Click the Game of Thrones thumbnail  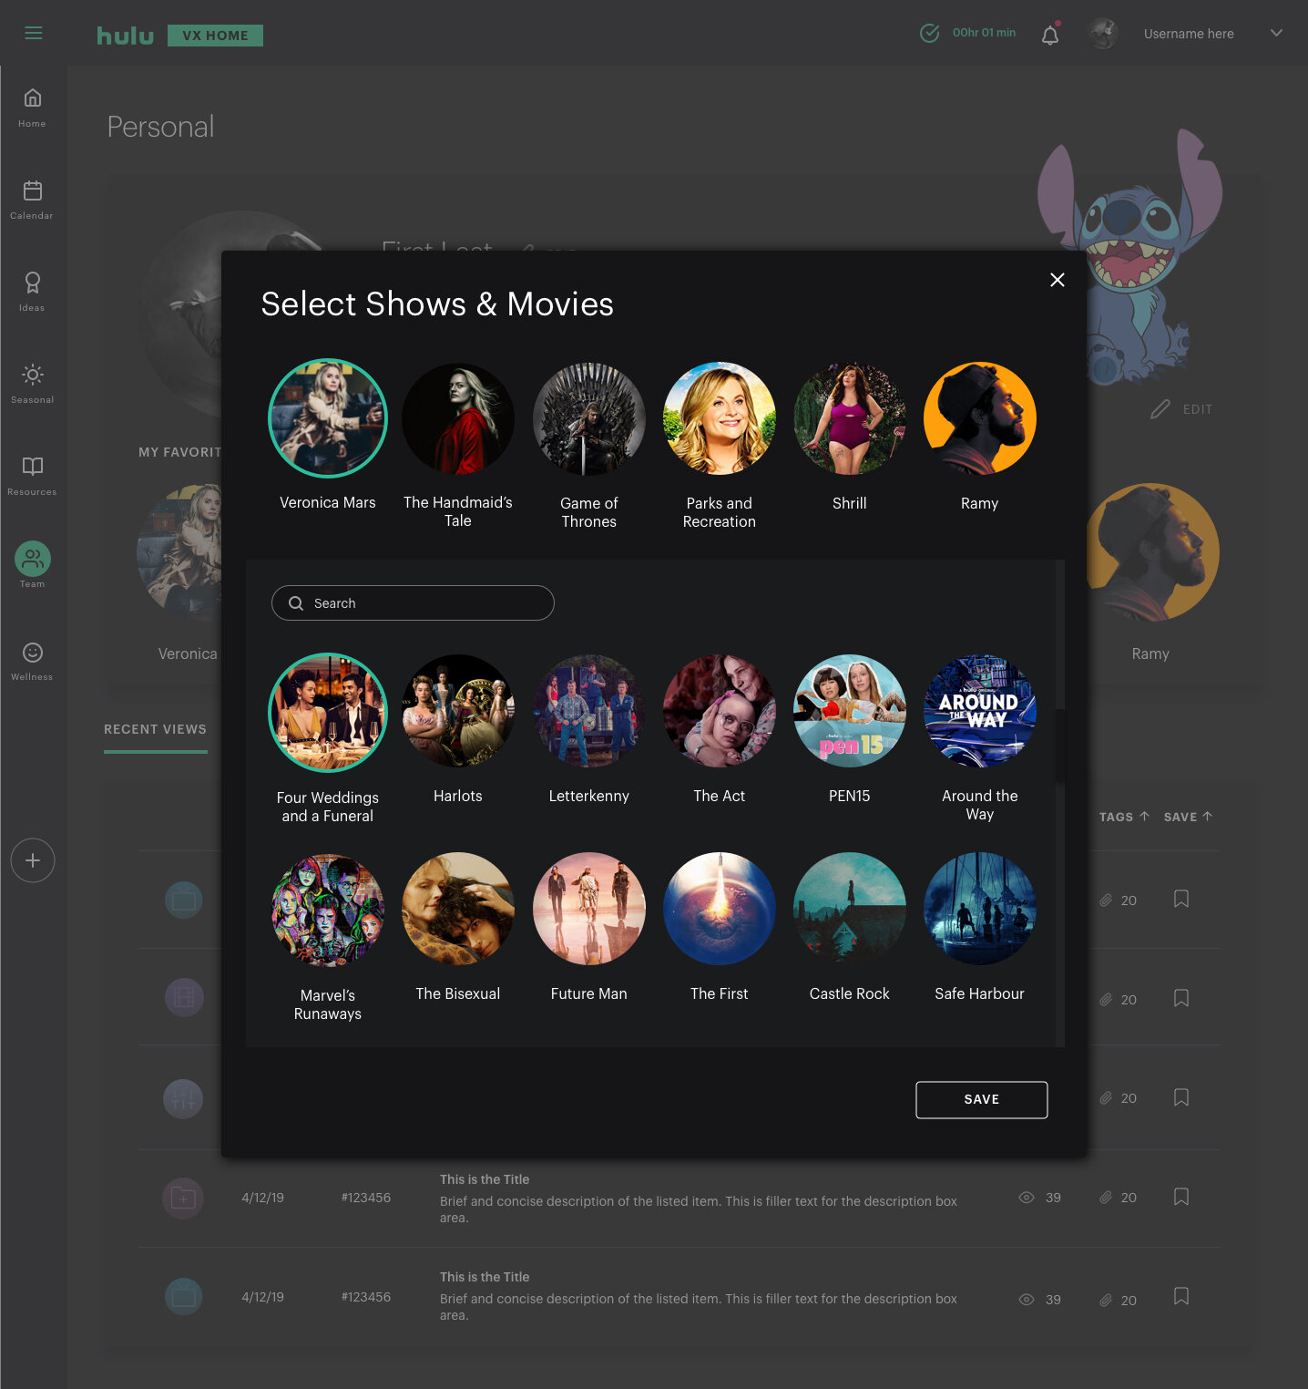click(x=589, y=418)
